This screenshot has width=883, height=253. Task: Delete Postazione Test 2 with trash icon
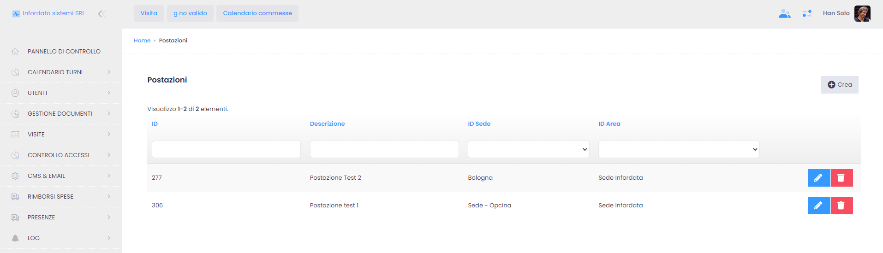841,178
